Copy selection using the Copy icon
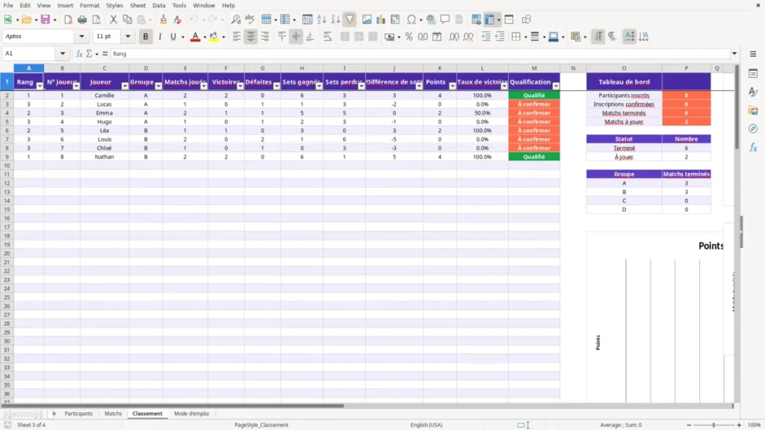Viewport: 765px width, 430px height. (127, 19)
